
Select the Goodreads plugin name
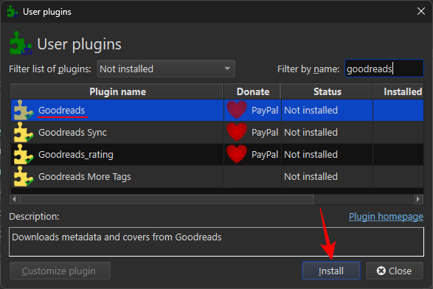pos(61,111)
